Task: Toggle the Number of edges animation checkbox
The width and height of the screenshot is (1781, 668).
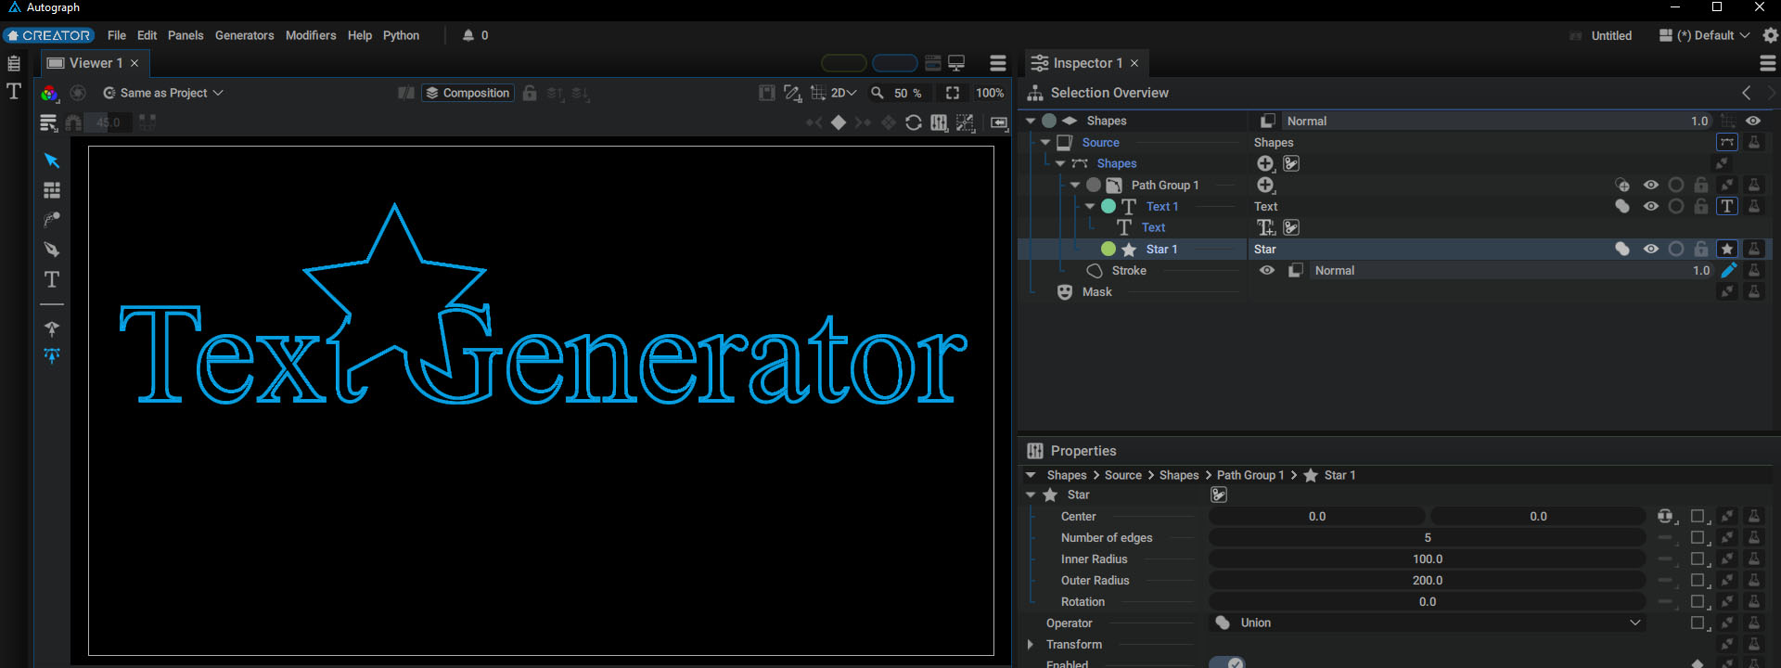Action: [x=1698, y=537]
